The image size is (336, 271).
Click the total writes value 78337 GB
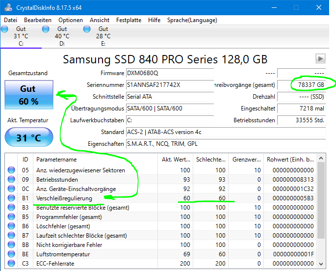302,85
